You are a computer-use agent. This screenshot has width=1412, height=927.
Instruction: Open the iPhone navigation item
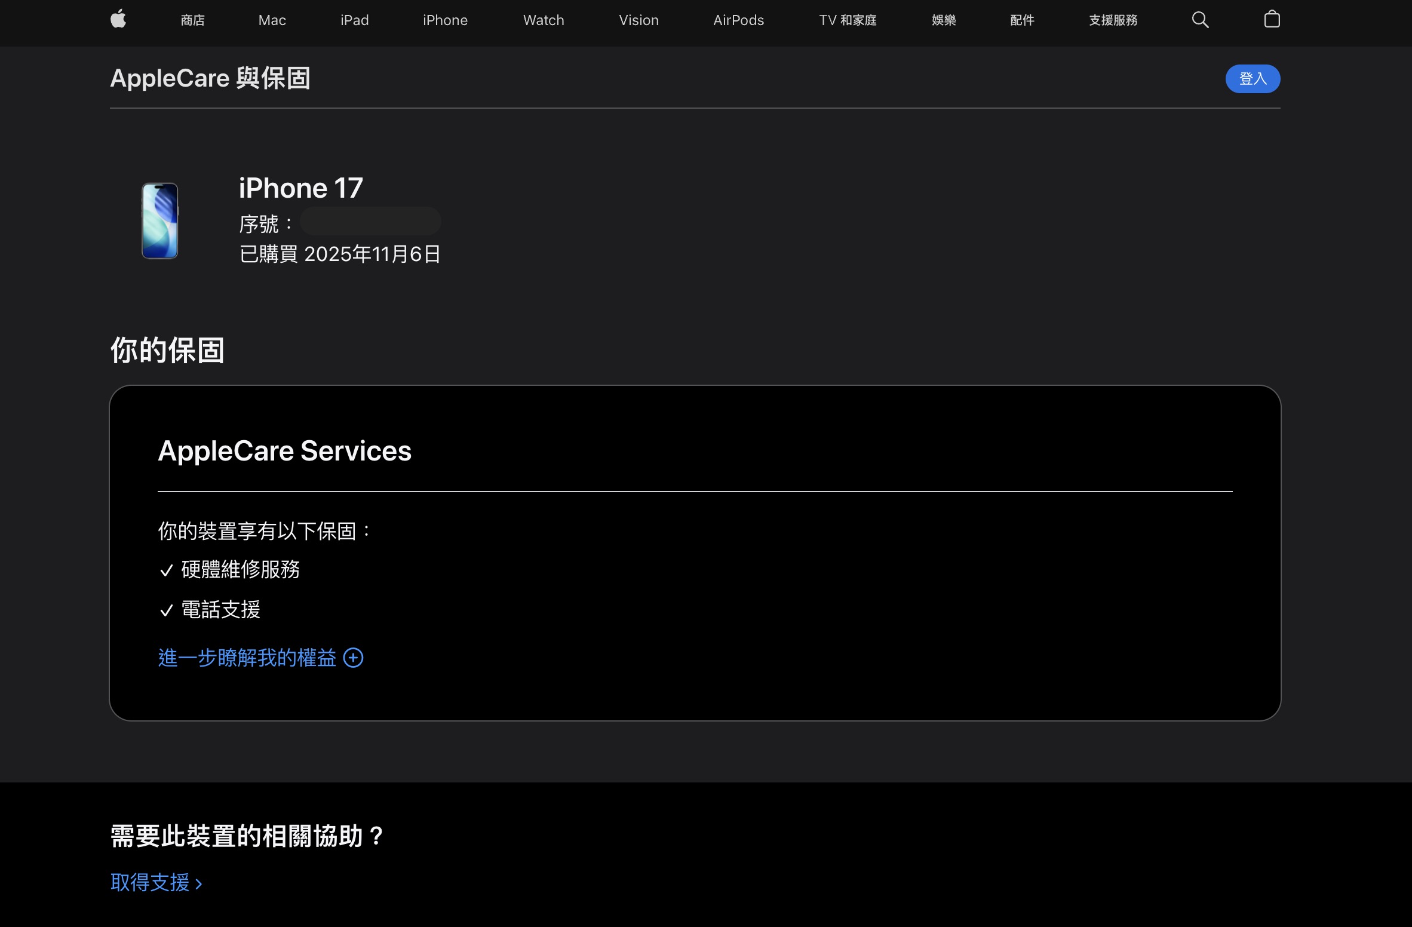pos(445,20)
